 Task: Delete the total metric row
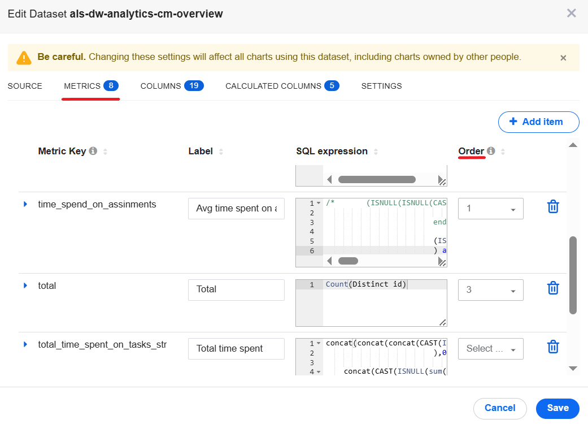pos(553,288)
